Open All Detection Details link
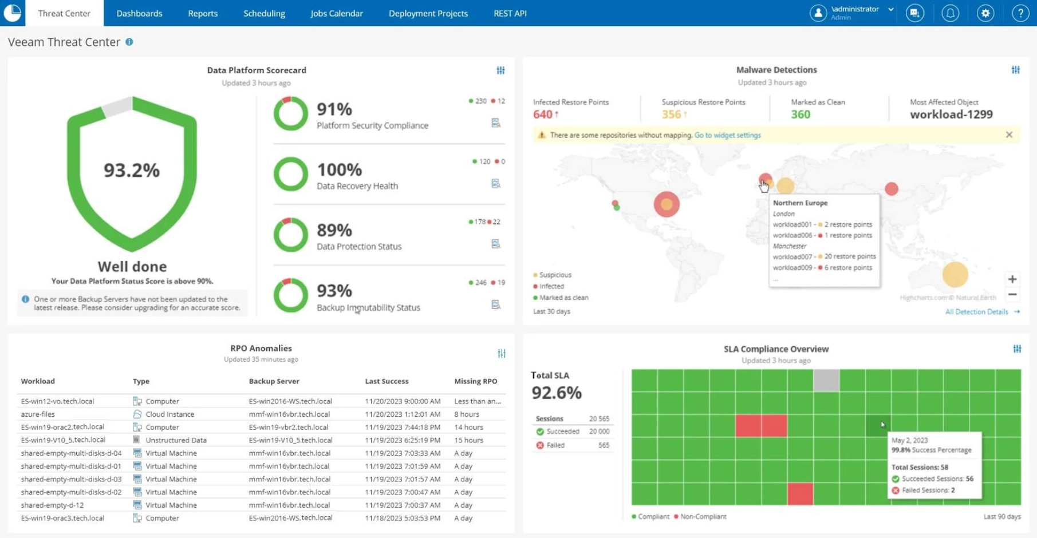Screen dimensions: 1037x538 976,312
